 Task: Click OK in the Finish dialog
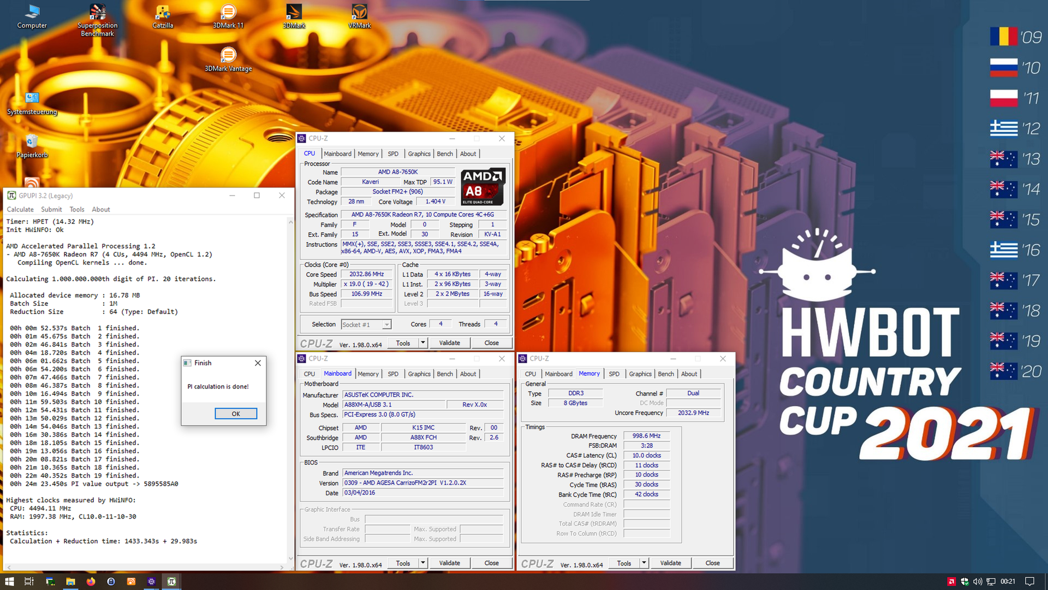tap(236, 414)
